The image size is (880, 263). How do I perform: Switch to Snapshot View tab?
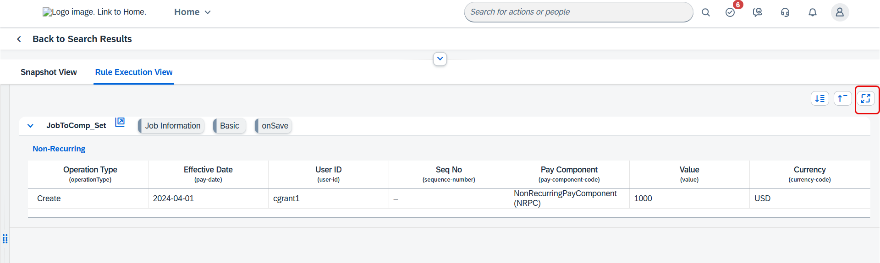point(49,72)
